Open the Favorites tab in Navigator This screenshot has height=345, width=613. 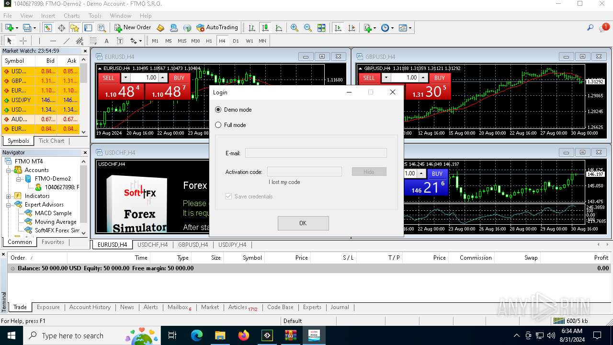[53, 242]
